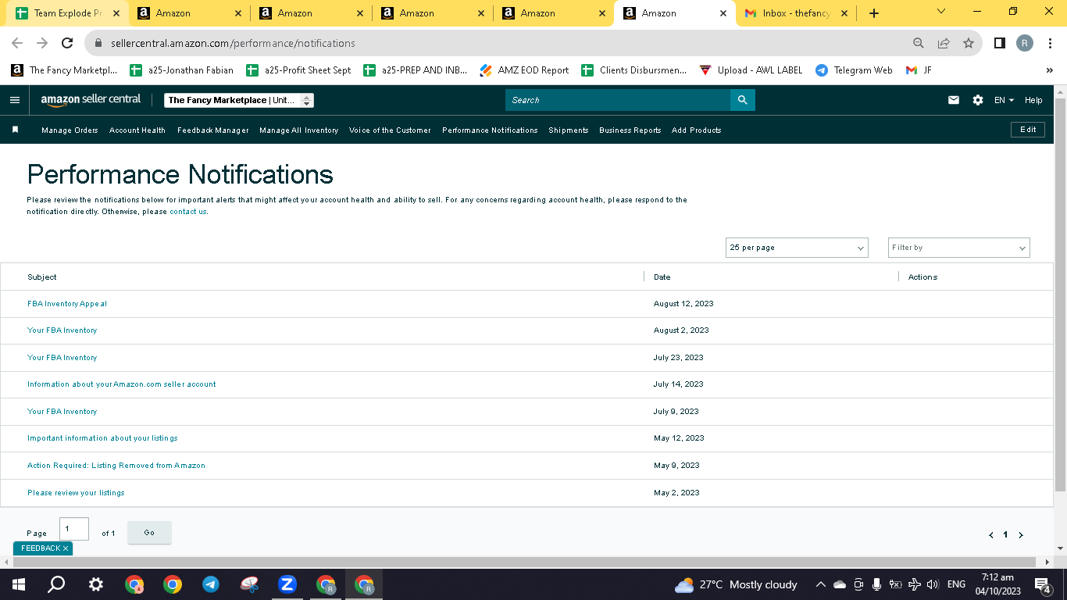Open Your FBA Inventory notification from August 2

point(62,330)
